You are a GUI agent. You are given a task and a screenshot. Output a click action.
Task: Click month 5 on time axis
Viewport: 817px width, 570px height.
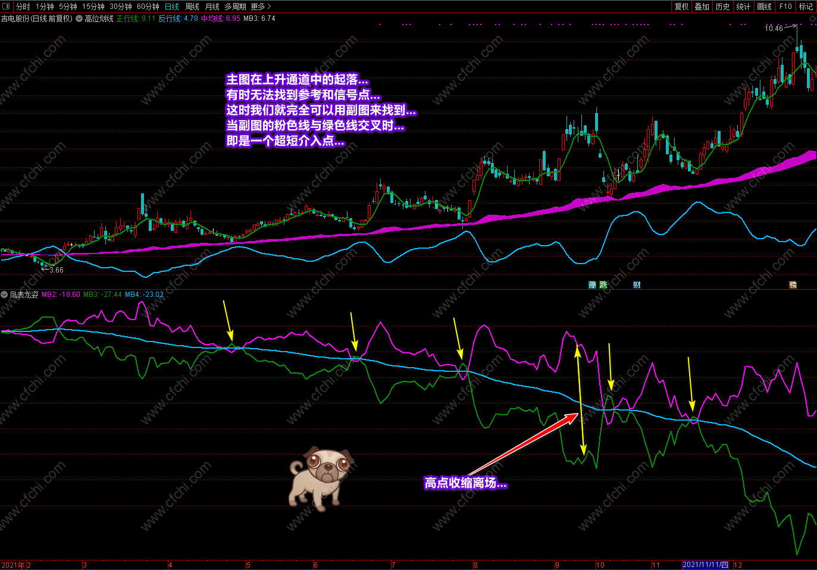pyautogui.click(x=248, y=565)
